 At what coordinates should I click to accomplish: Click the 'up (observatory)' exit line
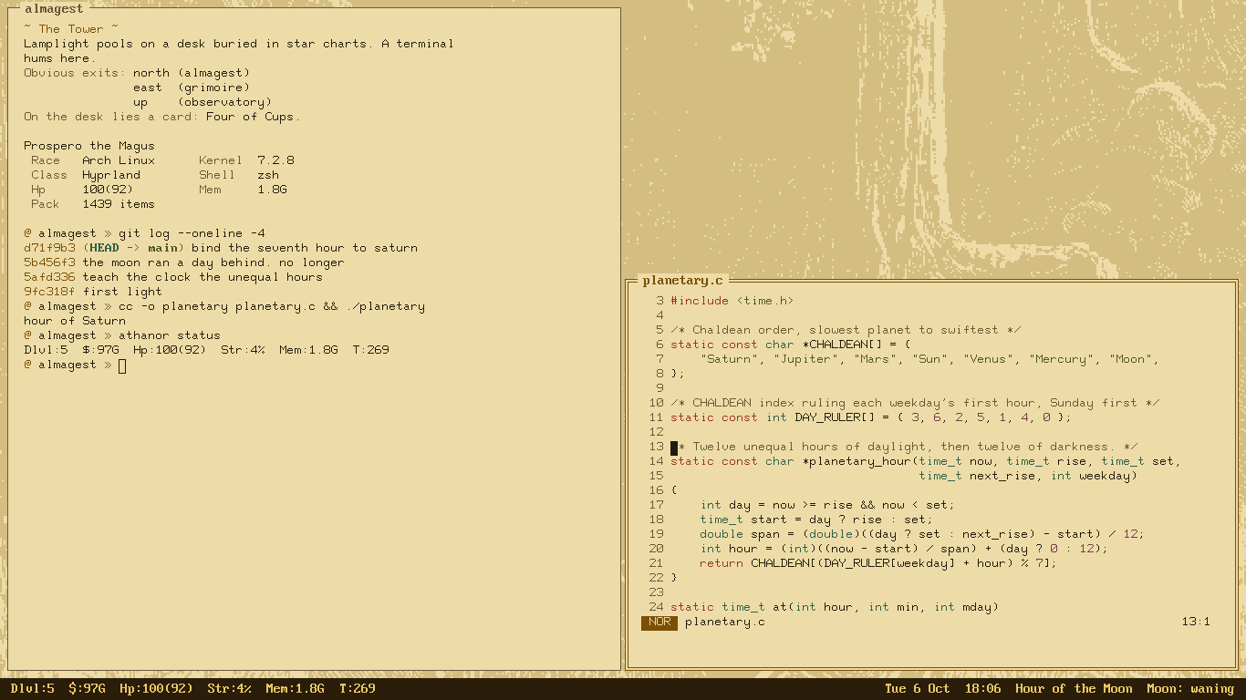coord(202,102)
